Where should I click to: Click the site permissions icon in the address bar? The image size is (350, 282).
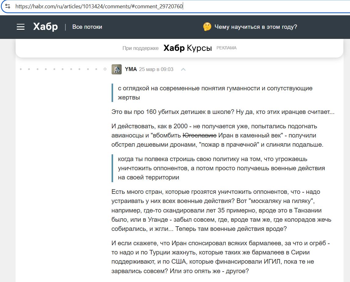point(8,6)
